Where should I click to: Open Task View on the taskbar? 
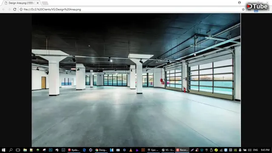tap(18, 150)
